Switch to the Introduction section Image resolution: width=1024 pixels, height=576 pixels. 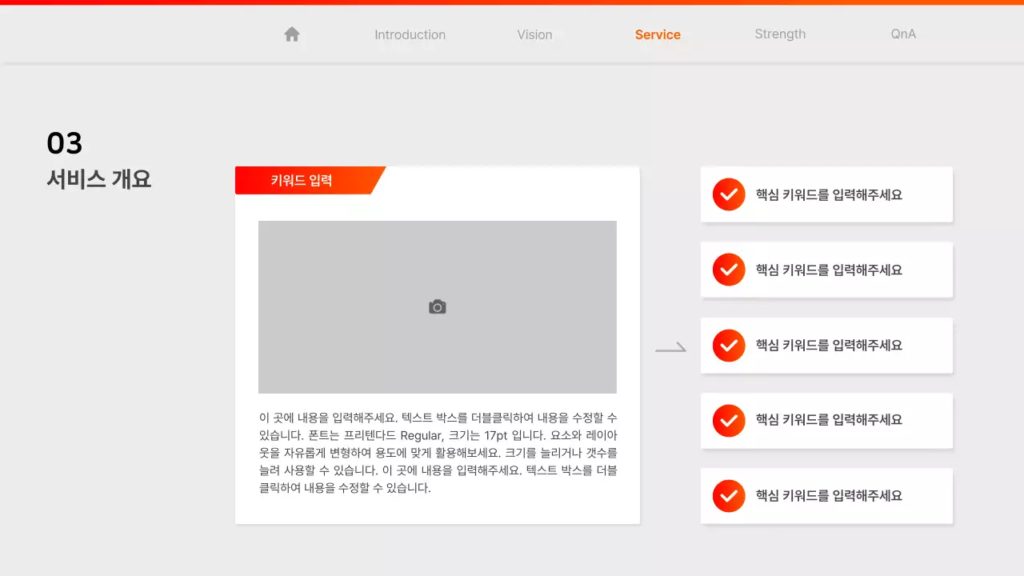[410, 34]
